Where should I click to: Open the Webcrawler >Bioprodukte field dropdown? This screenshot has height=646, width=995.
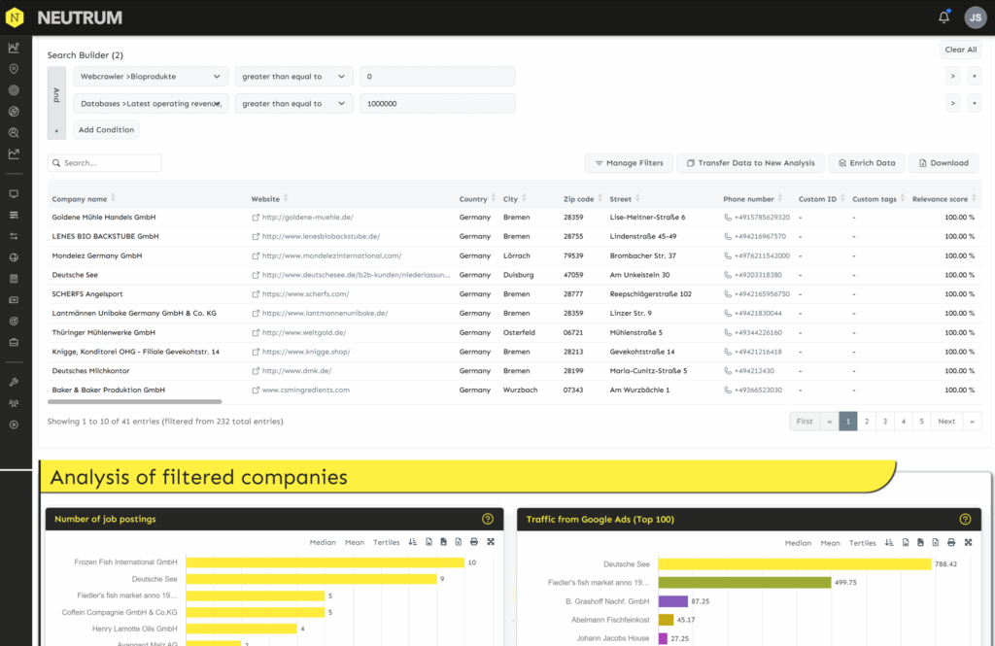151,76
